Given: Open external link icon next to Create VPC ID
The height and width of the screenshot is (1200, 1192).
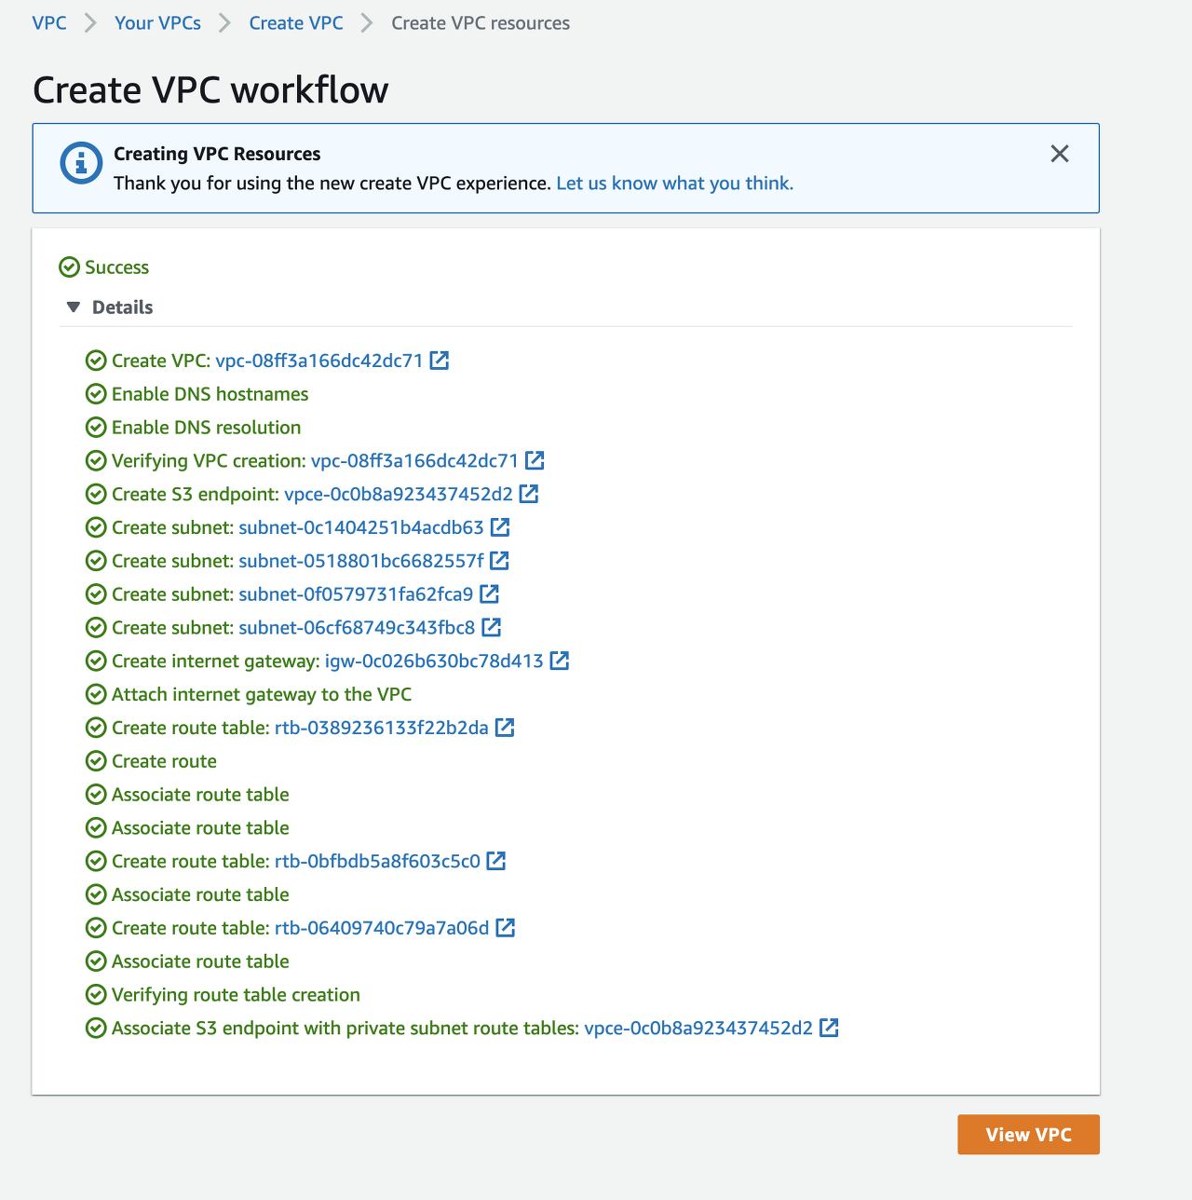Looking at the screenshot, I should coord(440,361).
